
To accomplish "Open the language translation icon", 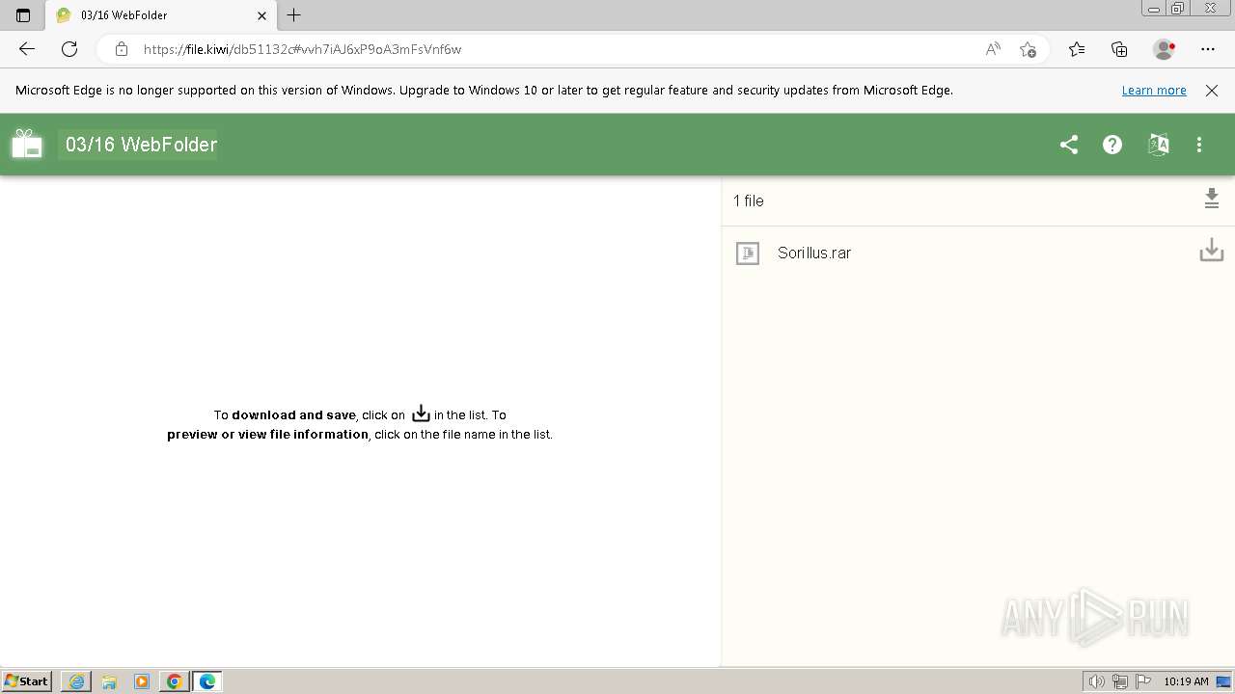I will pyautogui.click(x=1158, y=145).
